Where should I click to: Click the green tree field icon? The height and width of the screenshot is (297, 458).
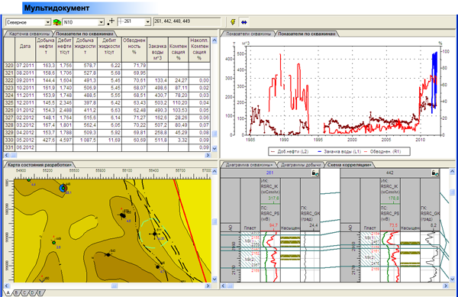57,22
